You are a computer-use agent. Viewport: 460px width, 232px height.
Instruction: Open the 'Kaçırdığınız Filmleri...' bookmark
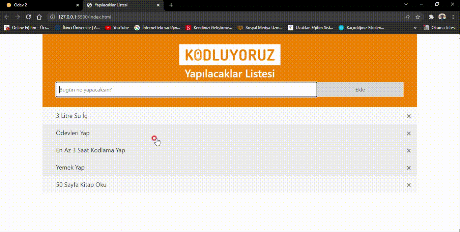pos(362,28)
